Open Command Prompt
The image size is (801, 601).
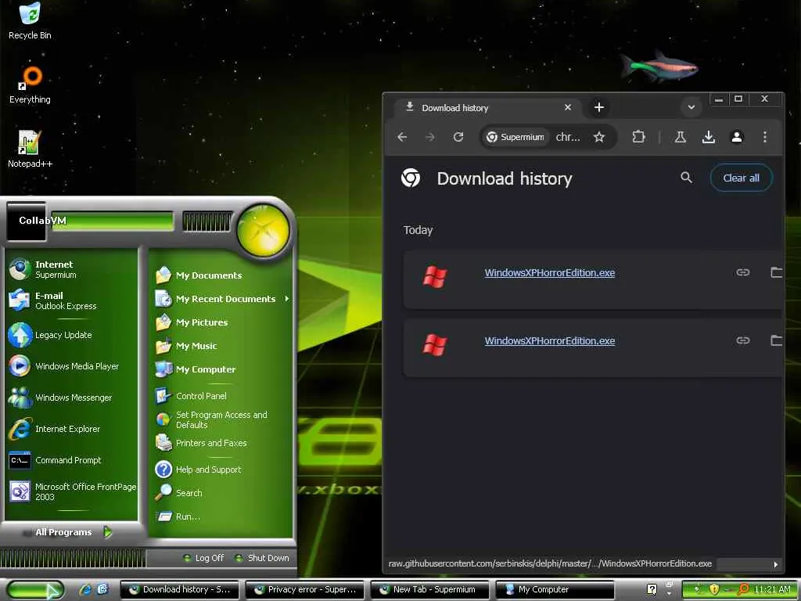(72, 460)
